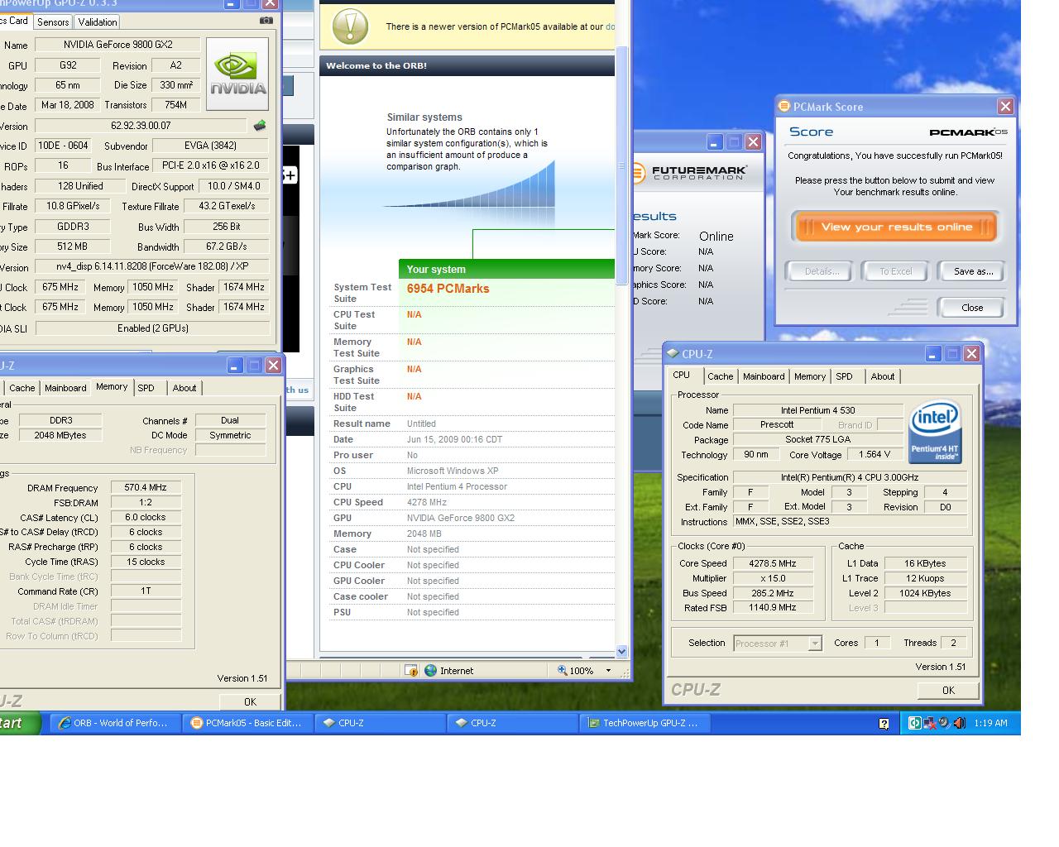This screenshot has width=1059, height=847.
Task: Click the ORB page vertical scrollbar thumb
Action: pyautogui.click(x=622, y=165)
